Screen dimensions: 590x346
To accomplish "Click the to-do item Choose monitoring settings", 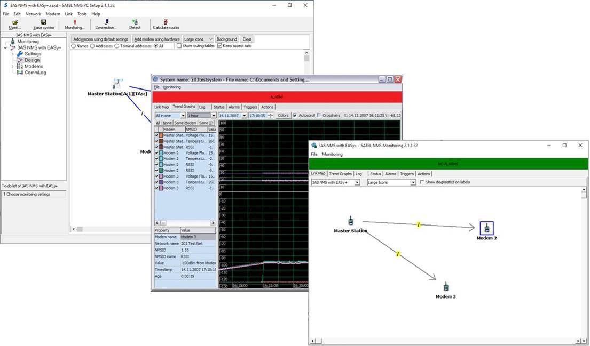I will click(x=34, y=194).
